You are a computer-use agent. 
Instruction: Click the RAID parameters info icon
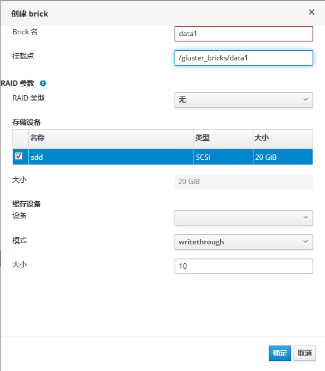click(43, 83)
